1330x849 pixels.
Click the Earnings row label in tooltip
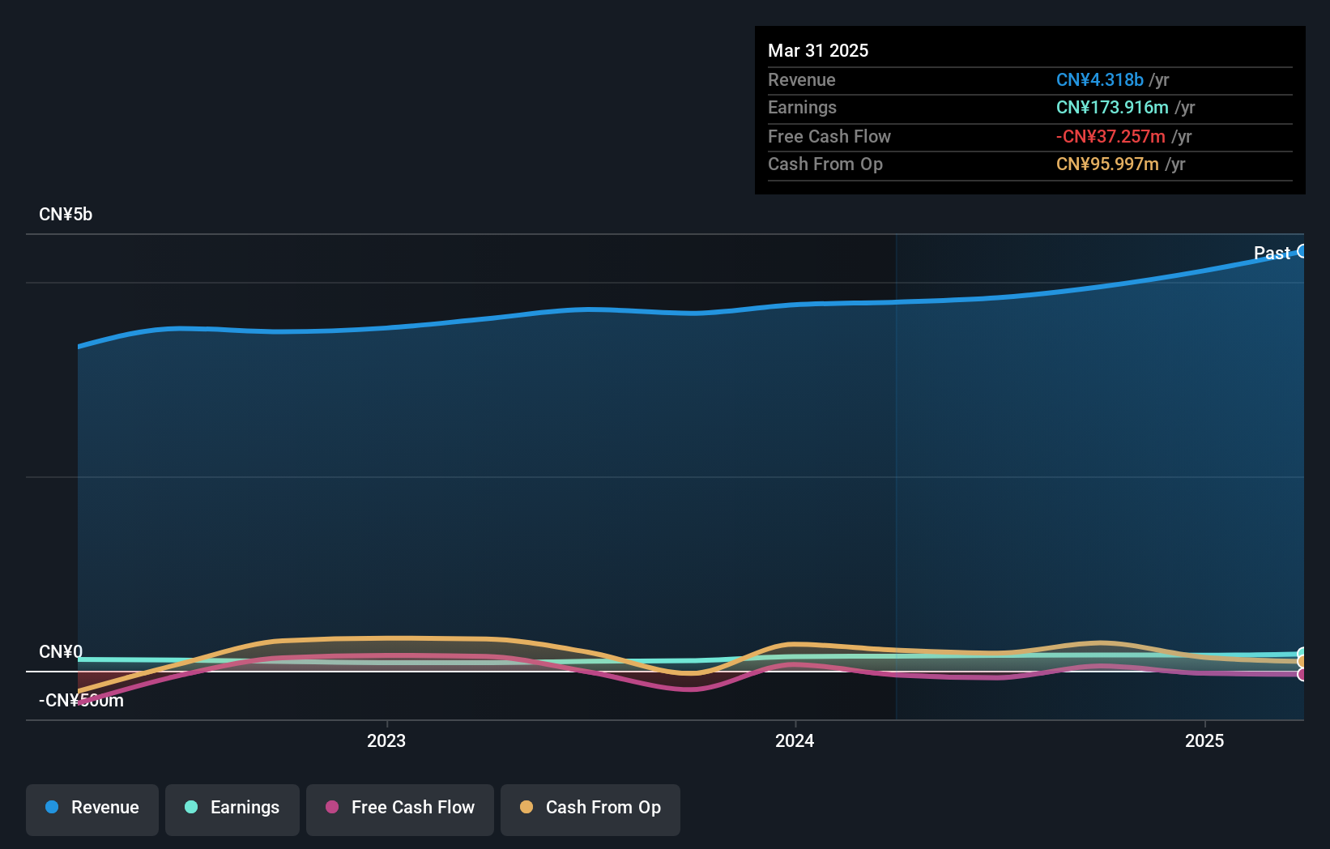coord(802,107)
